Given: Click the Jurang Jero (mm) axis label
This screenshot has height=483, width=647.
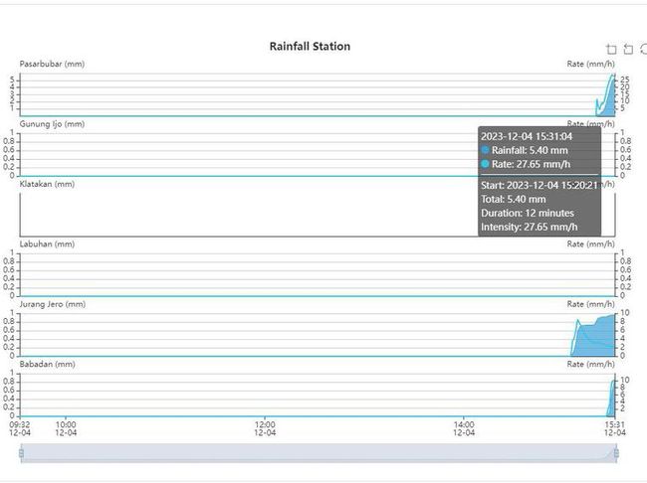Looking at the screenshot, I should coord(53,304).
